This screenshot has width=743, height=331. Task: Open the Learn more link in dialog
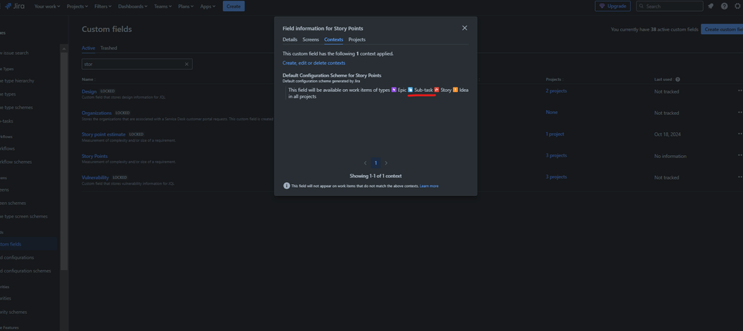pos(429,186)
